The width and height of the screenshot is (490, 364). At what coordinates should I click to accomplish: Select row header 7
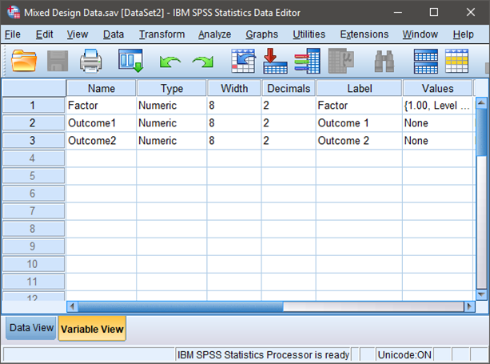point(34,210)
